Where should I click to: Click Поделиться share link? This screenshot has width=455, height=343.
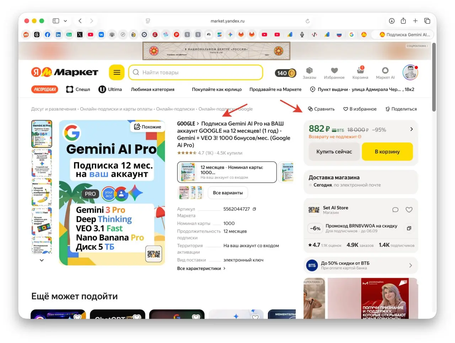[401, 109]
